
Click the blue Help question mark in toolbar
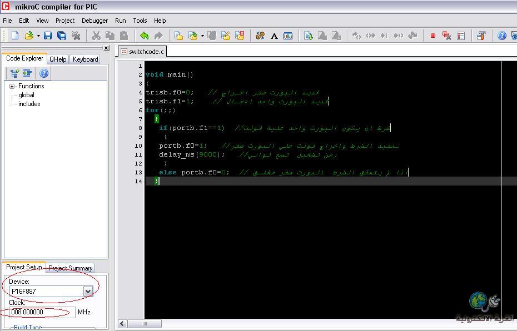(x=501, y=35)
